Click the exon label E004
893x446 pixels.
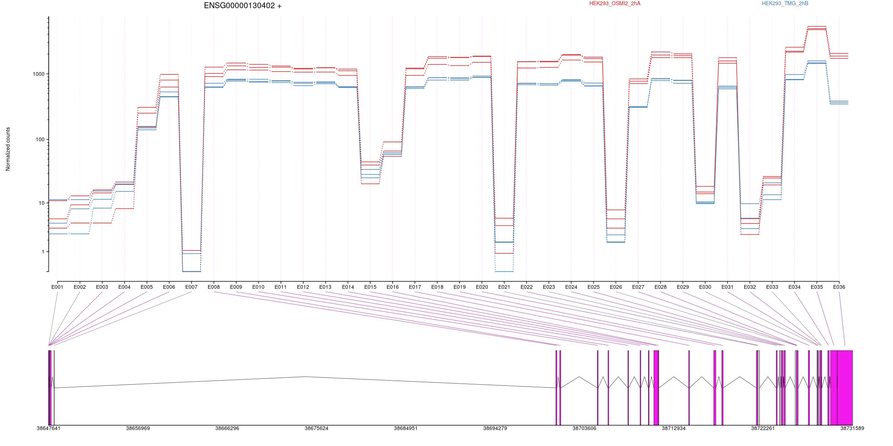(124, 287)
